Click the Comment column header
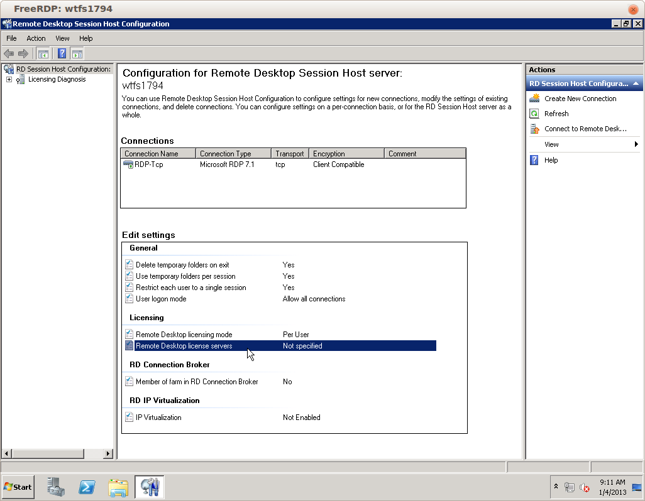Viewport: 645px width, 501px height. pyautogui.click(x=425, y=154)
